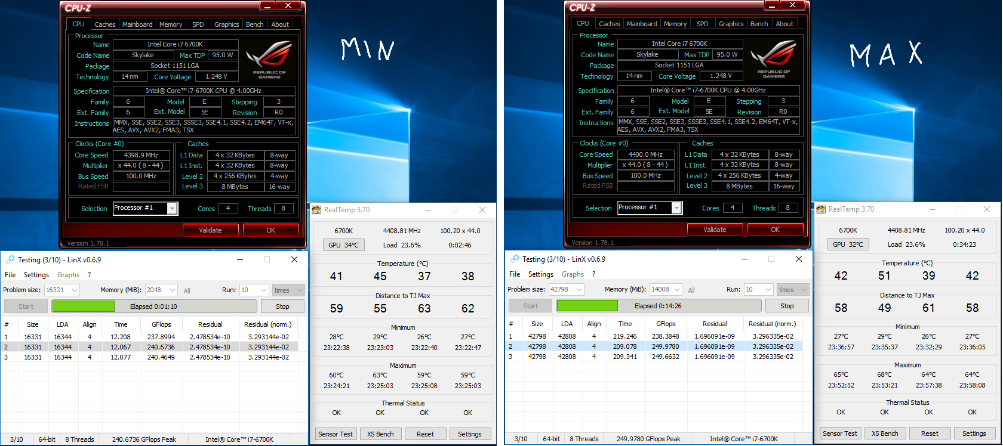This screenshot has height=446, width=1003.
Task: Click Reset in RealTemp showing GPU 34°C
Action: pos(425,434)
